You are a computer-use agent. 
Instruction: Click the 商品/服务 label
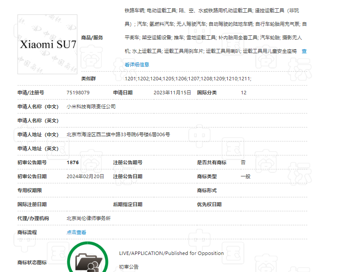[x=92, y=38]
